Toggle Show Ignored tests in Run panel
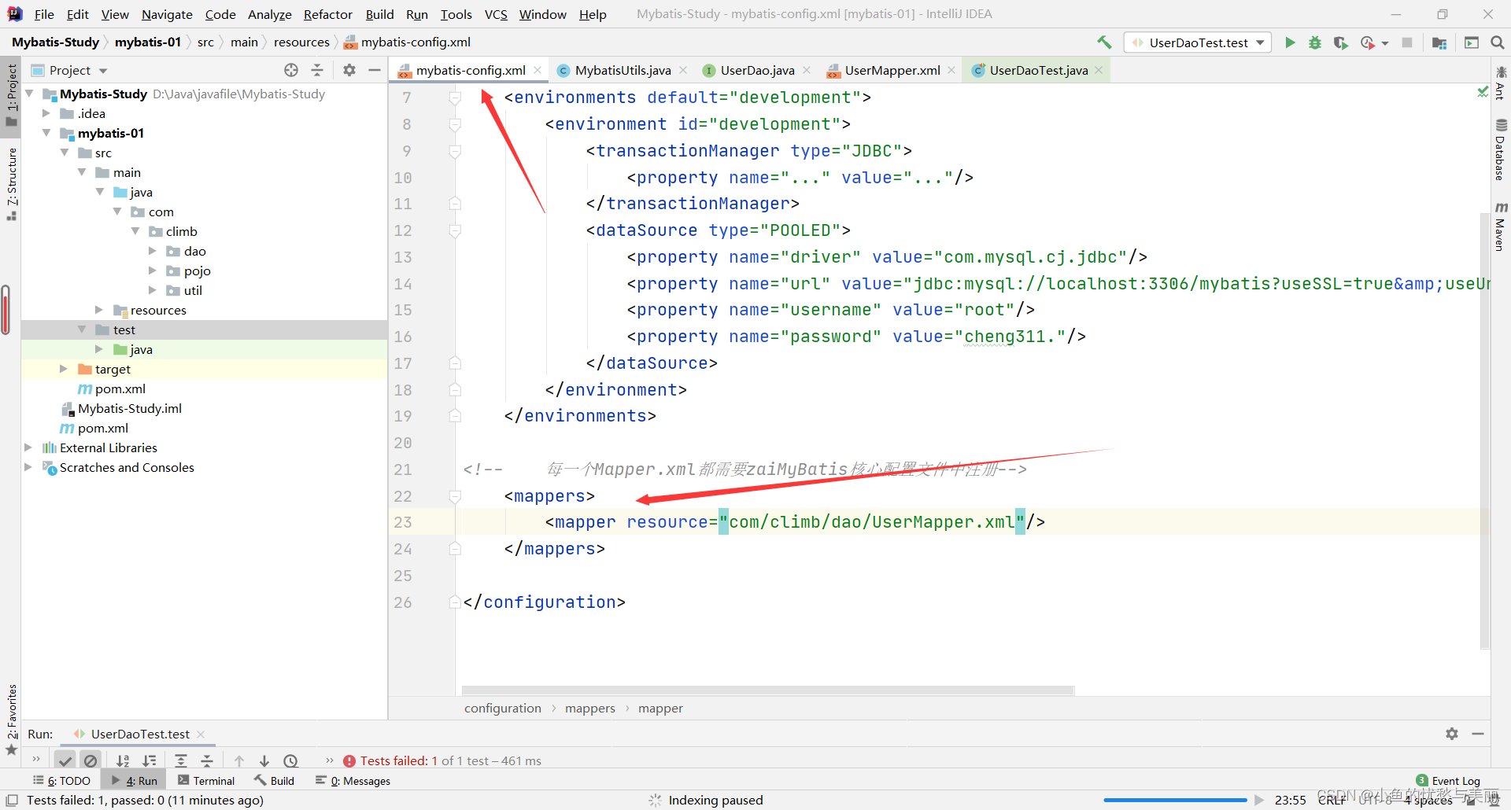Viewport: 1511px width, 810px height. [x=91, y=760]
